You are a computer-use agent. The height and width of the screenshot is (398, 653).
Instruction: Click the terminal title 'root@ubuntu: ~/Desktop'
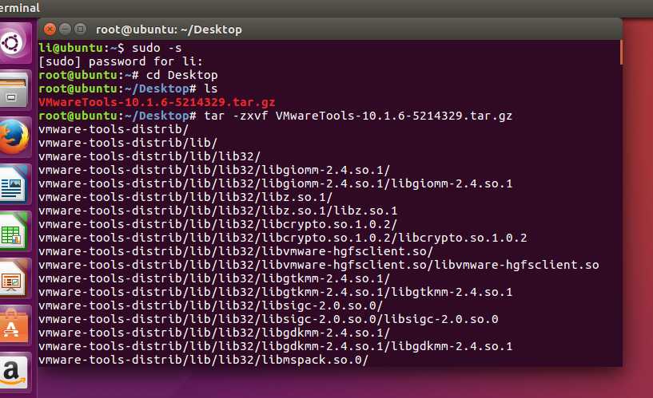click(169, 30)
